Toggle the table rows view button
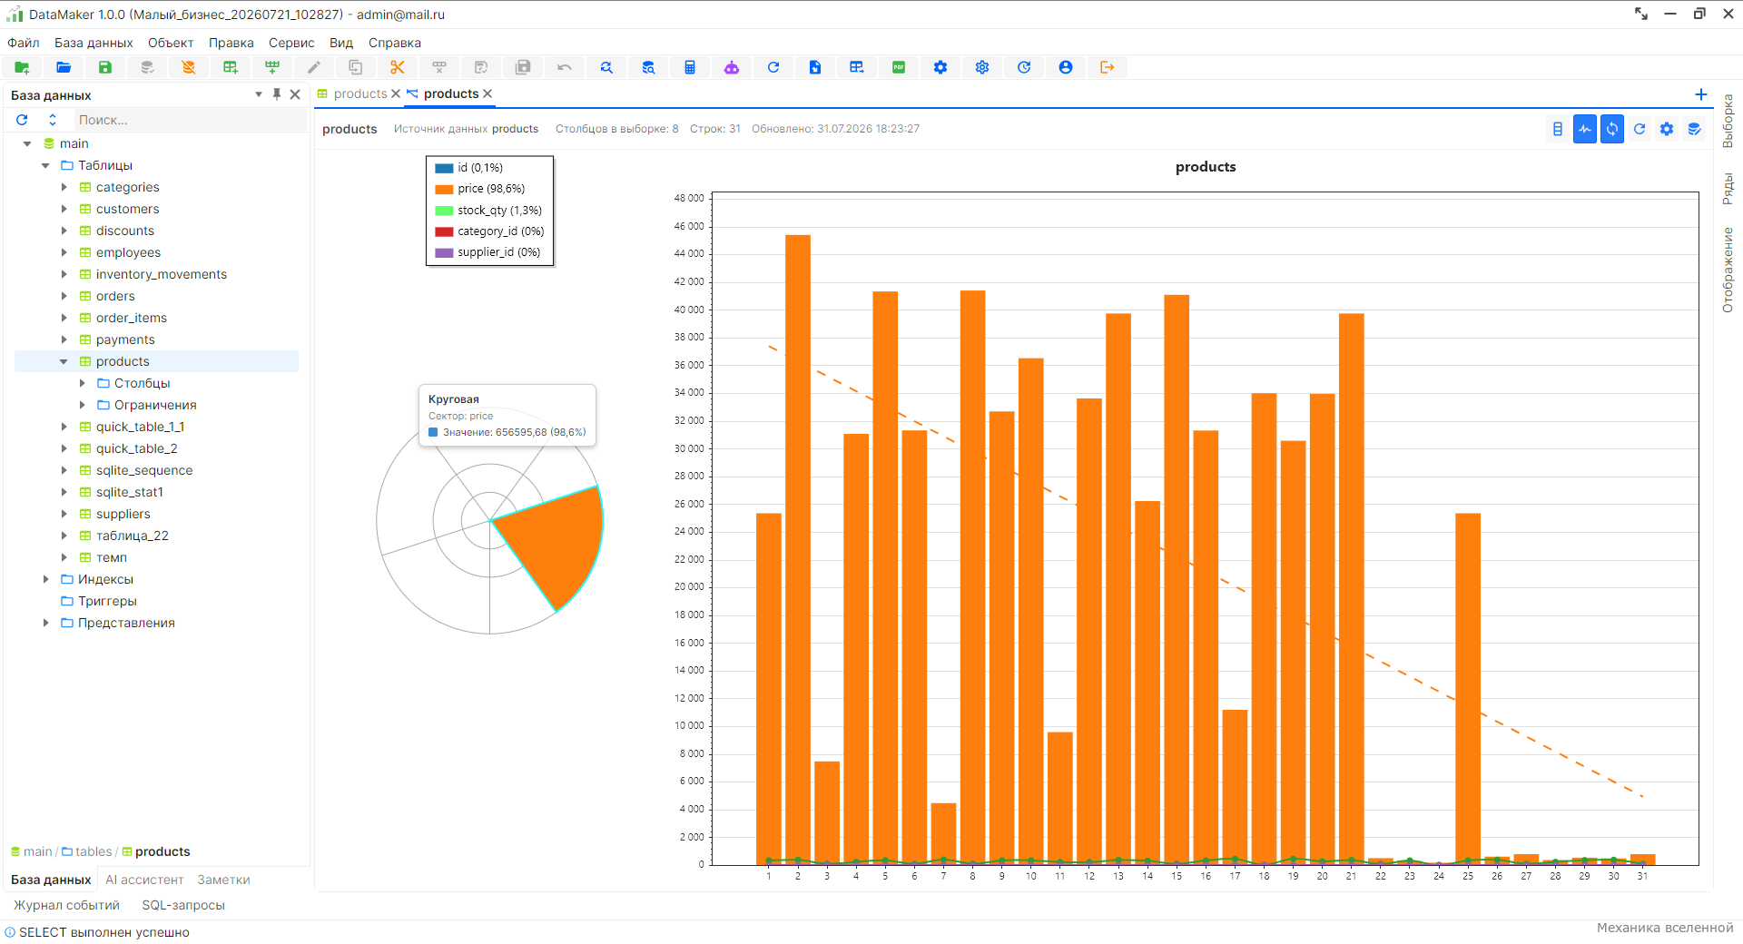The height and width of the screenshot is (944, 1743). [x=1558, y=129]
